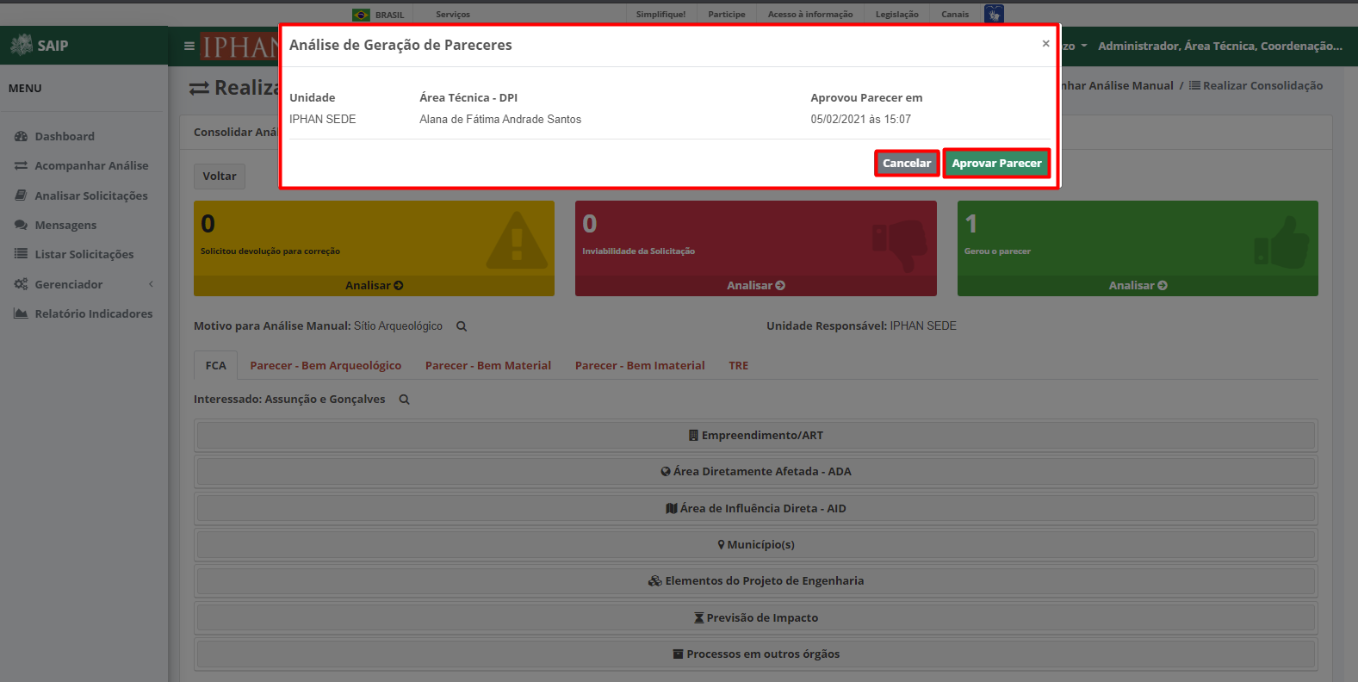Click the Voltar button
1358x682 pixels.
(220, 176)
